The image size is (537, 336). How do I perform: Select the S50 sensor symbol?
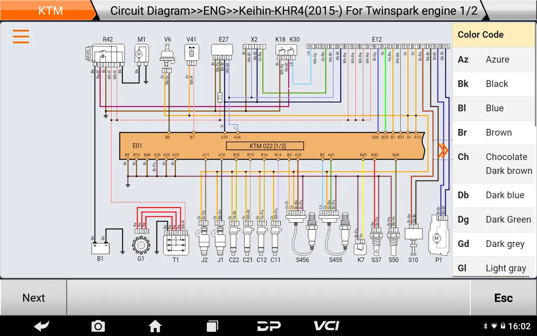coord(393,243)
